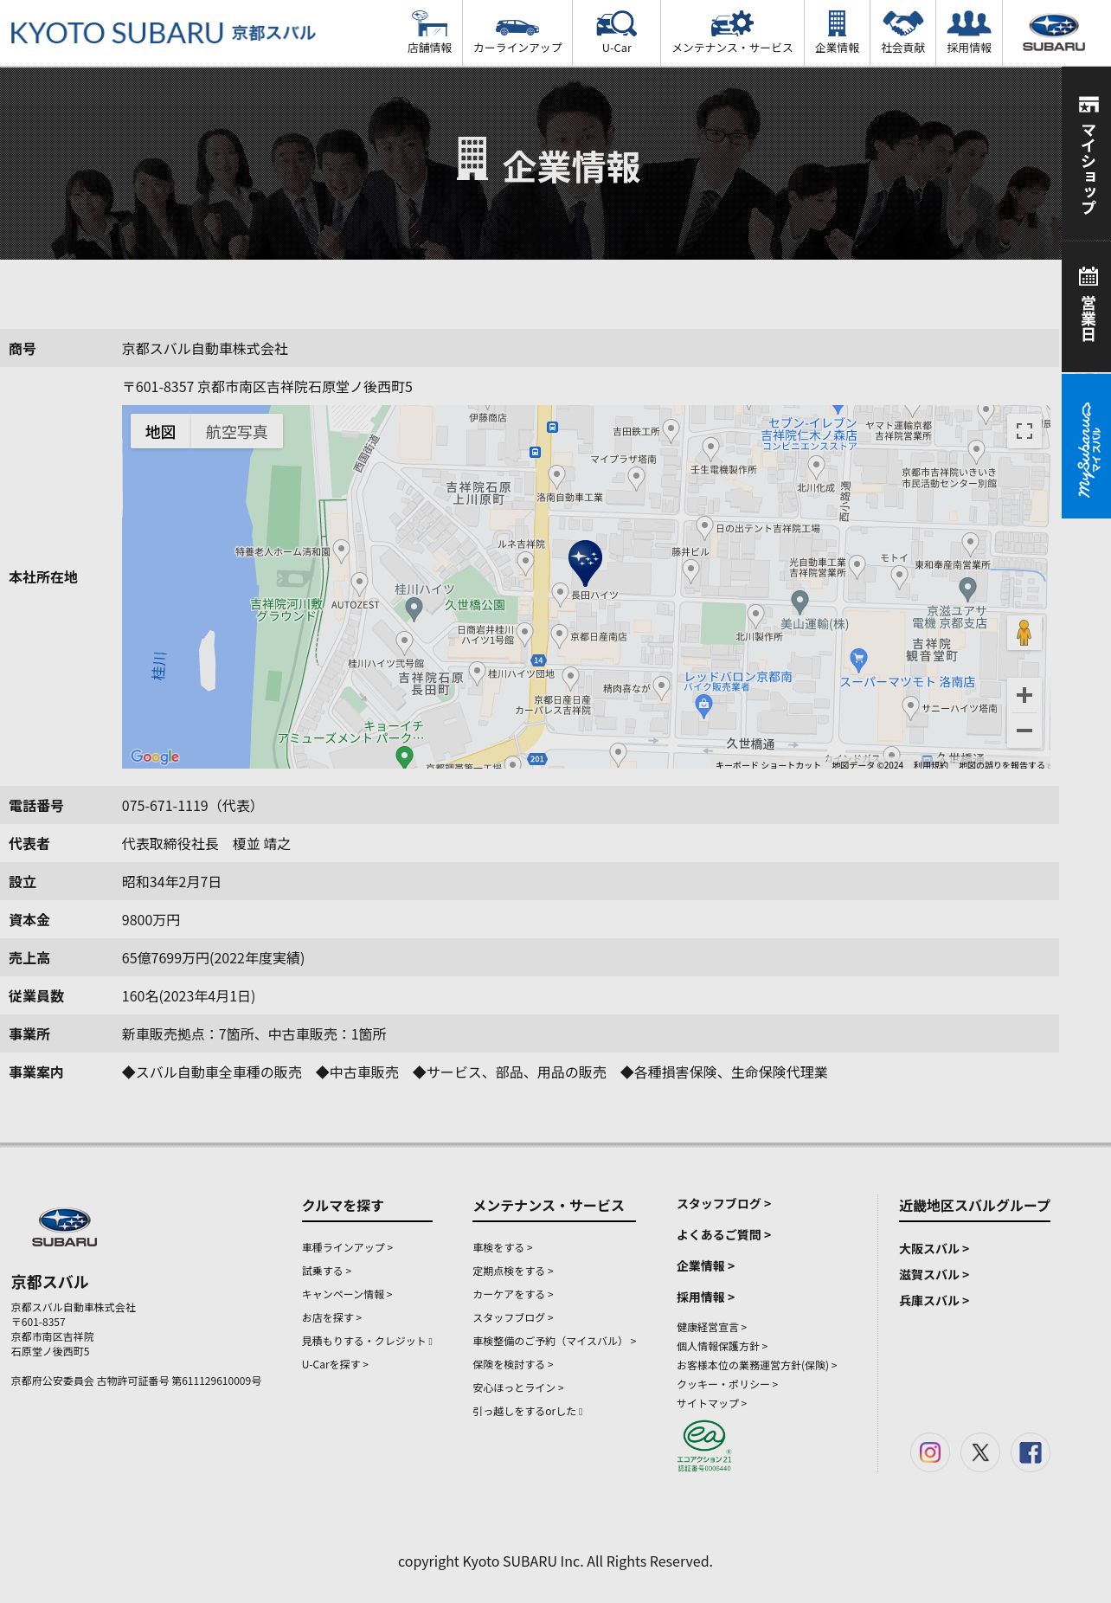Click the スーパーマツモト 洛南店 shopping pin
Viewport: 1111px width, 1603px height.
tap(858, 660)
